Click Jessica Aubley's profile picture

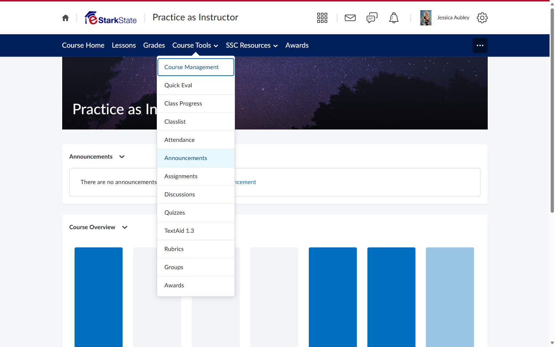pyautogui.click(x=426, y=18)
